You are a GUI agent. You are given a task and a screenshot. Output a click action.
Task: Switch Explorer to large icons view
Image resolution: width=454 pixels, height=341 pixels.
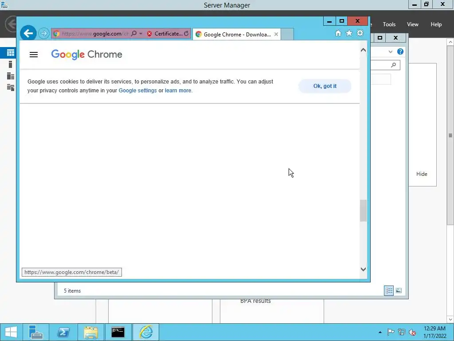coord(399,290)
